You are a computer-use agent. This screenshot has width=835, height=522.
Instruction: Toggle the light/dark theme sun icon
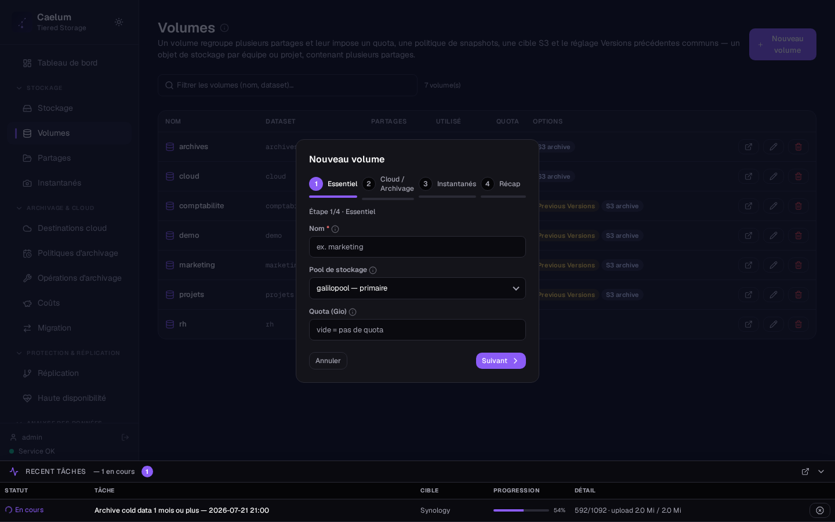click(119, 22)
